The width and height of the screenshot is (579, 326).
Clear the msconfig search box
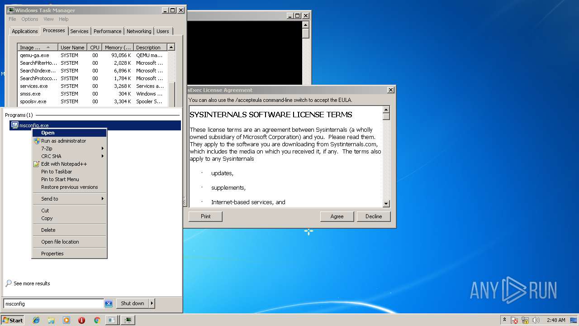click(x=109, y=303)
